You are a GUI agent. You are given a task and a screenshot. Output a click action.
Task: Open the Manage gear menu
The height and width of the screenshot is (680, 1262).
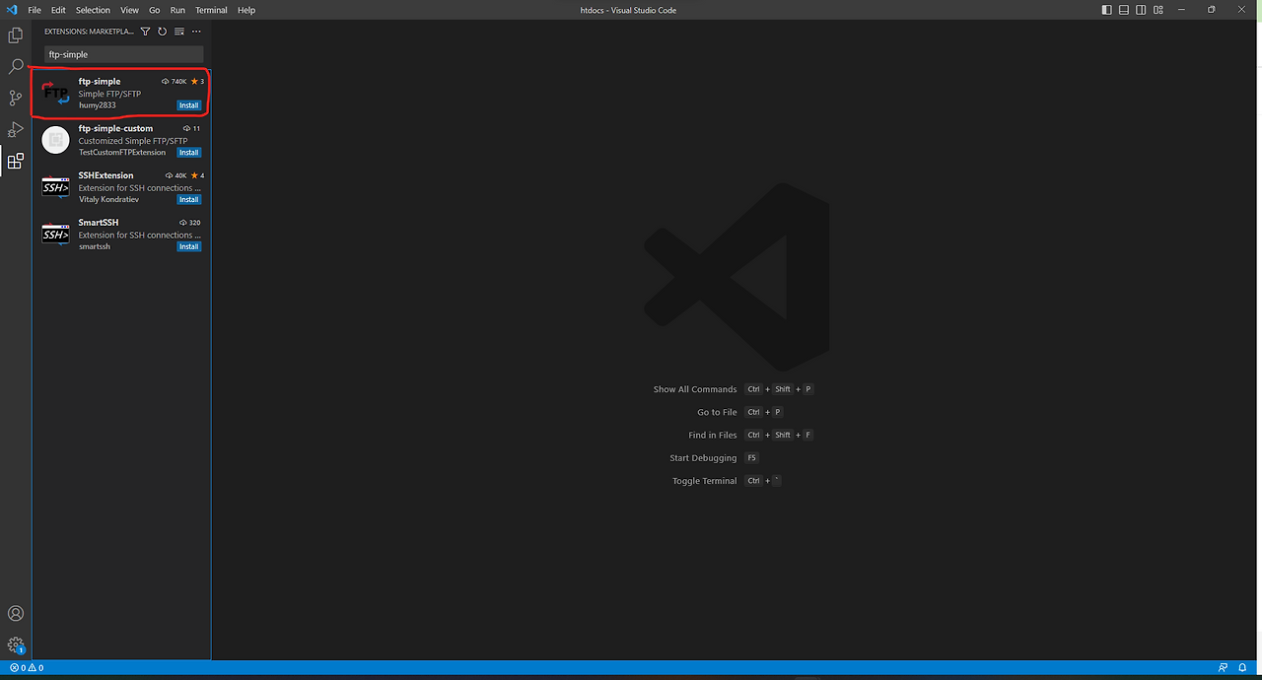point(15,645)
